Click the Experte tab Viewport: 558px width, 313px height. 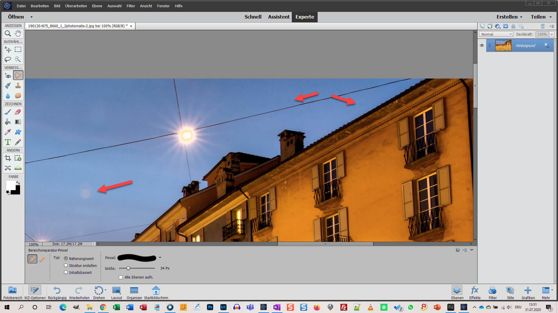coord(304,17)
